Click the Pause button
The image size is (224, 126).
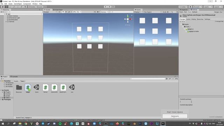tap(110, 7)
